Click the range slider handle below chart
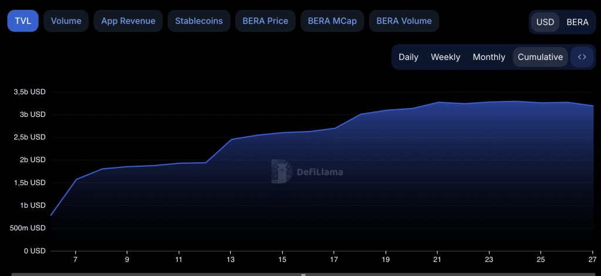 tap(303, 274)
